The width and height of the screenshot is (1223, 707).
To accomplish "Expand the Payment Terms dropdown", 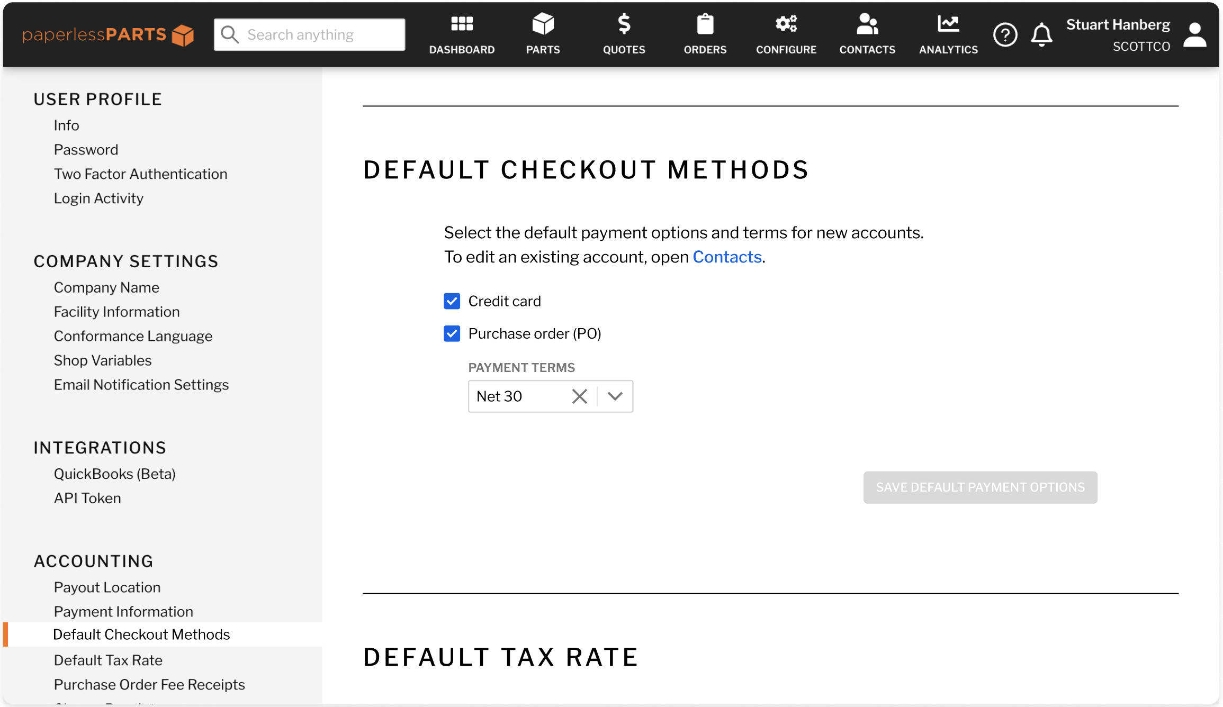I will click(x=614, y=396).
